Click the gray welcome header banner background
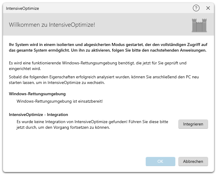The image size is (217, 175). pyautogui.click(x=143, y=25)
